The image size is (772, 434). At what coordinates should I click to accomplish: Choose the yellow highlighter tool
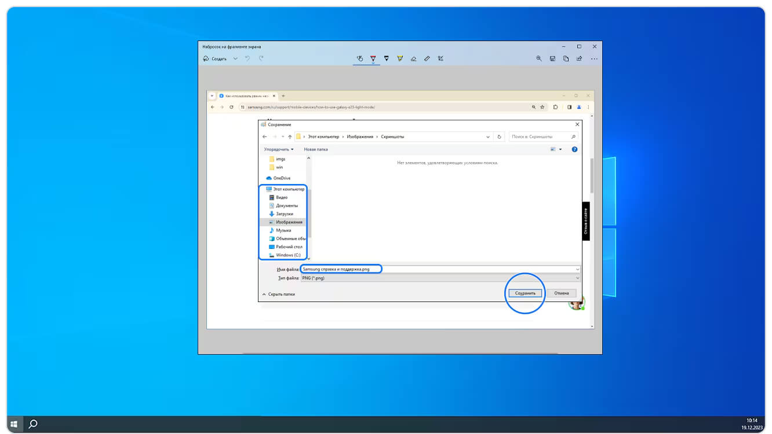[400, 58]
